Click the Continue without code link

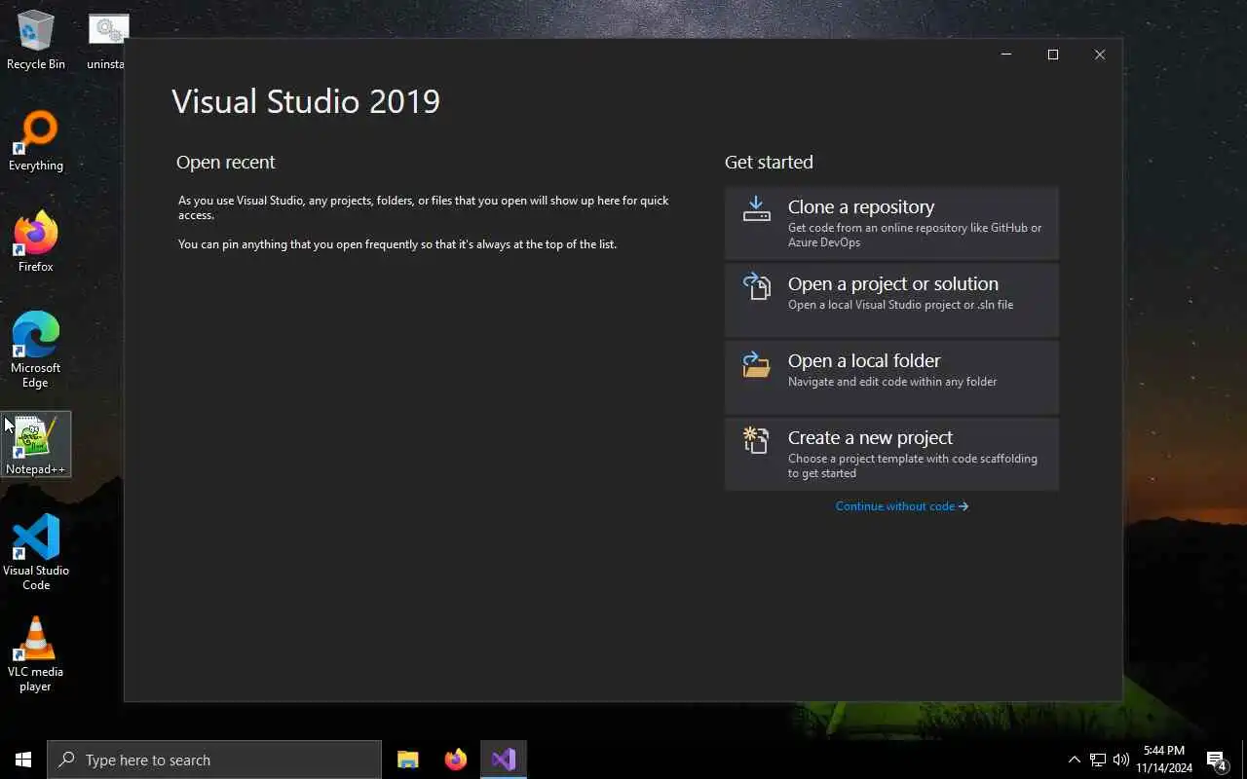click(902, 506)
